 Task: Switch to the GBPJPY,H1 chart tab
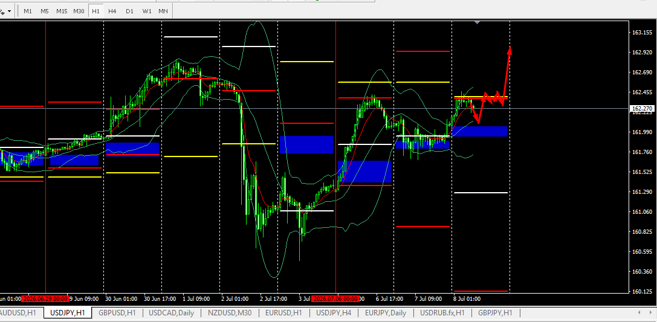[x=495, y=312]
